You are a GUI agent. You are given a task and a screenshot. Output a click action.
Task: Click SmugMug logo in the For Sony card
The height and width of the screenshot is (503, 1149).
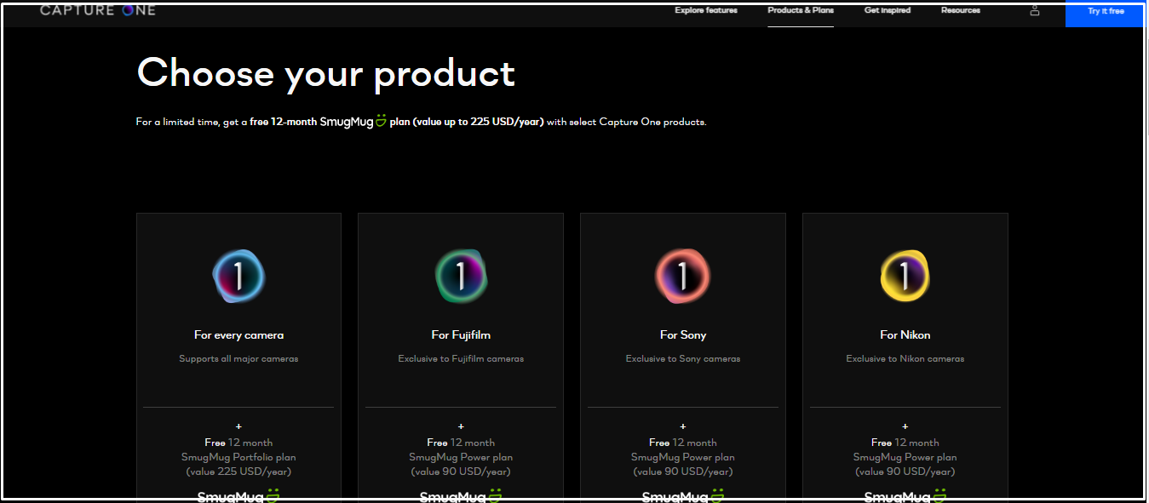682,494
